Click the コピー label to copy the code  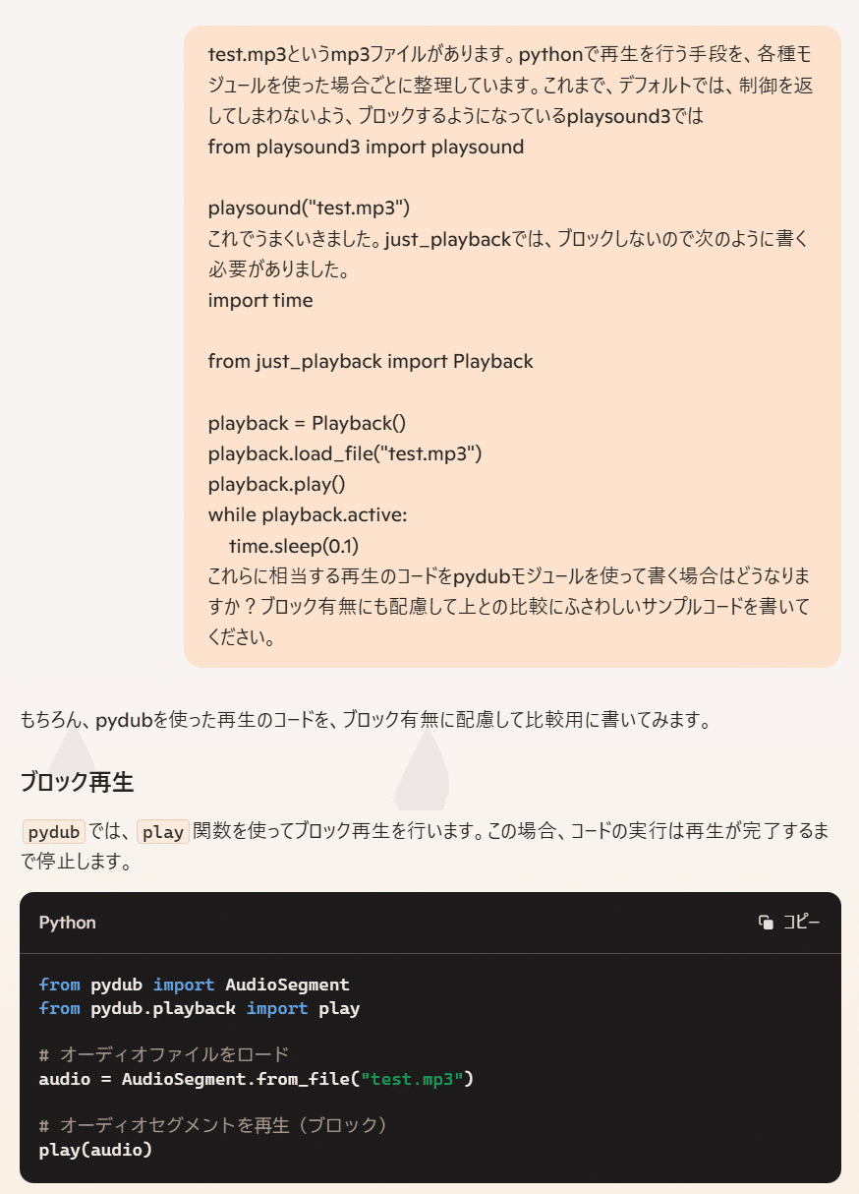point(801,923)
